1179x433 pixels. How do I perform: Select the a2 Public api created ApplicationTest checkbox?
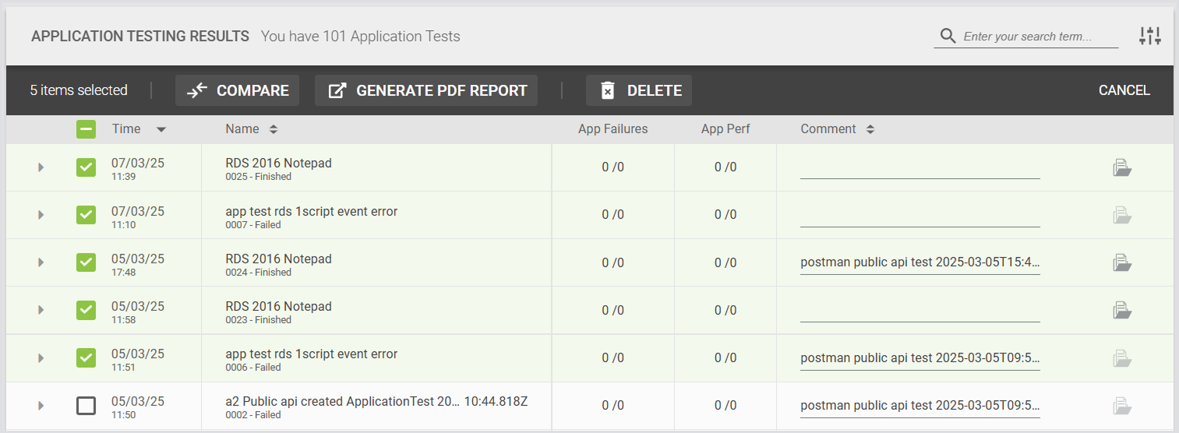(86, 406)
